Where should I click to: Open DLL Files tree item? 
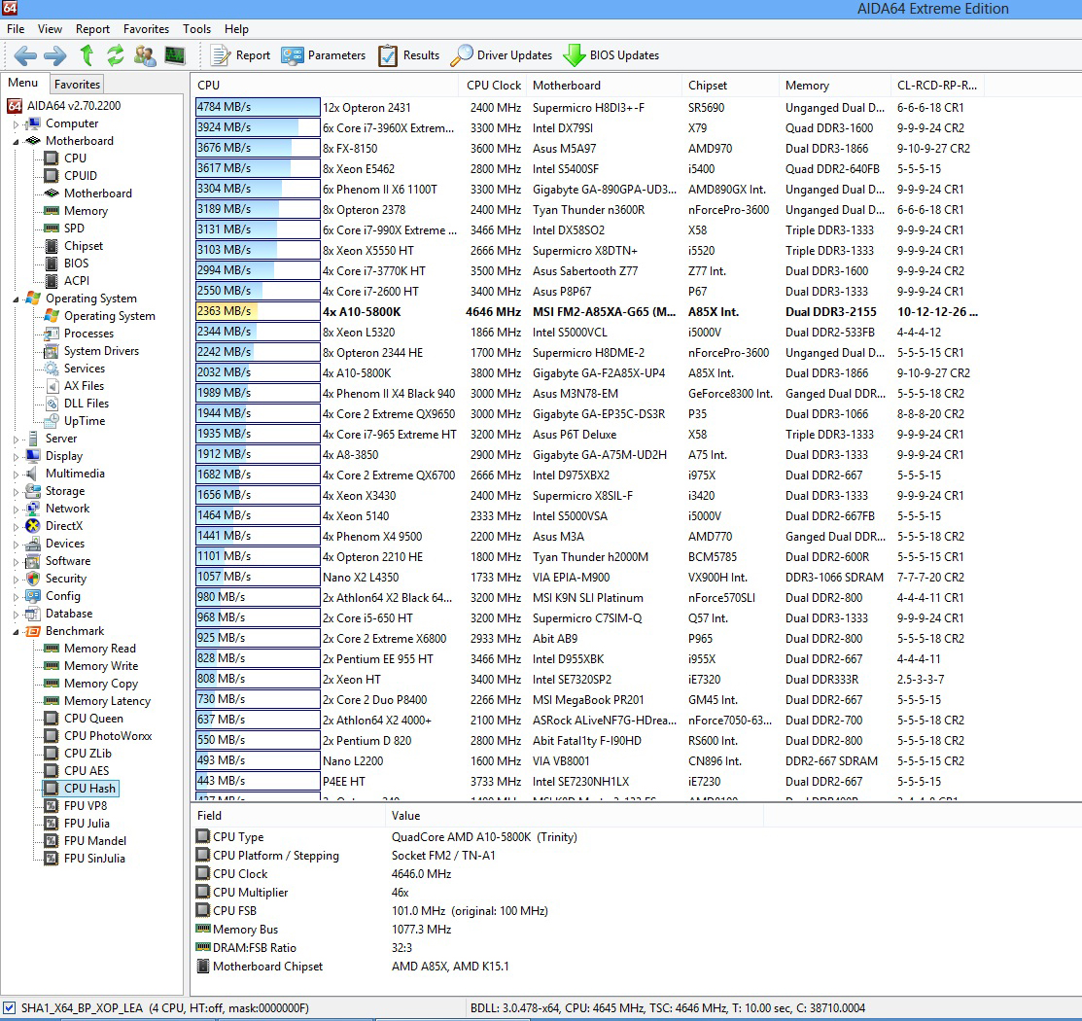[x=87, y=404]
